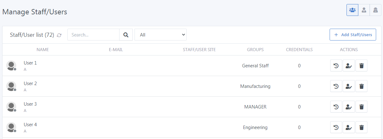The width and height of the screenshot is (383, 139).
Task: Sort by the NAME column header
Action: [x=43, y=50]
